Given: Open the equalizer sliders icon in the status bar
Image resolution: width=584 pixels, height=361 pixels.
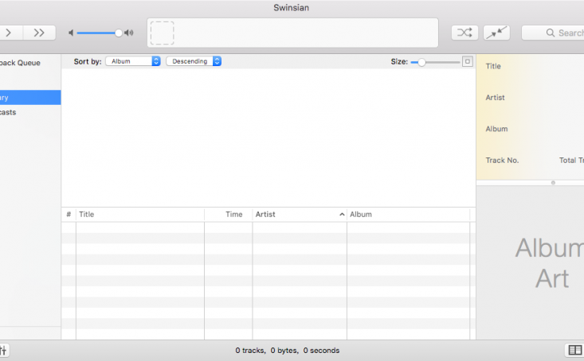Looking at the screenshot, I should tap(3, 350).
